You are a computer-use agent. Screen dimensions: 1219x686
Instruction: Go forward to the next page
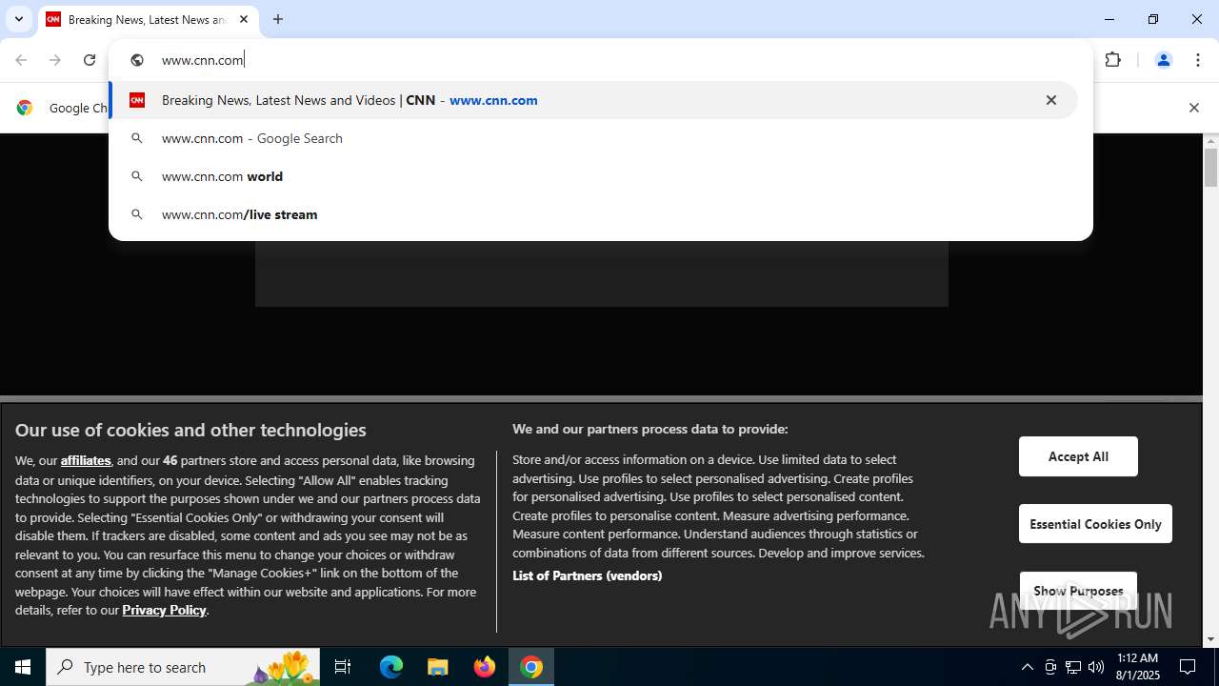pos(55,60)
